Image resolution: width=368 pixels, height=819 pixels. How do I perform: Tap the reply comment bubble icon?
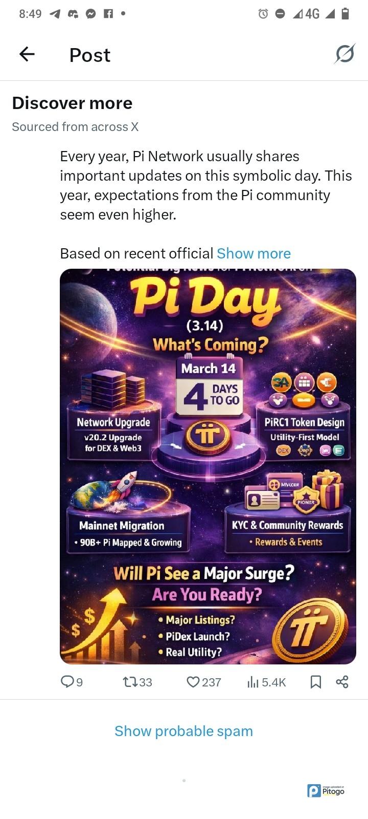[67, 681]
